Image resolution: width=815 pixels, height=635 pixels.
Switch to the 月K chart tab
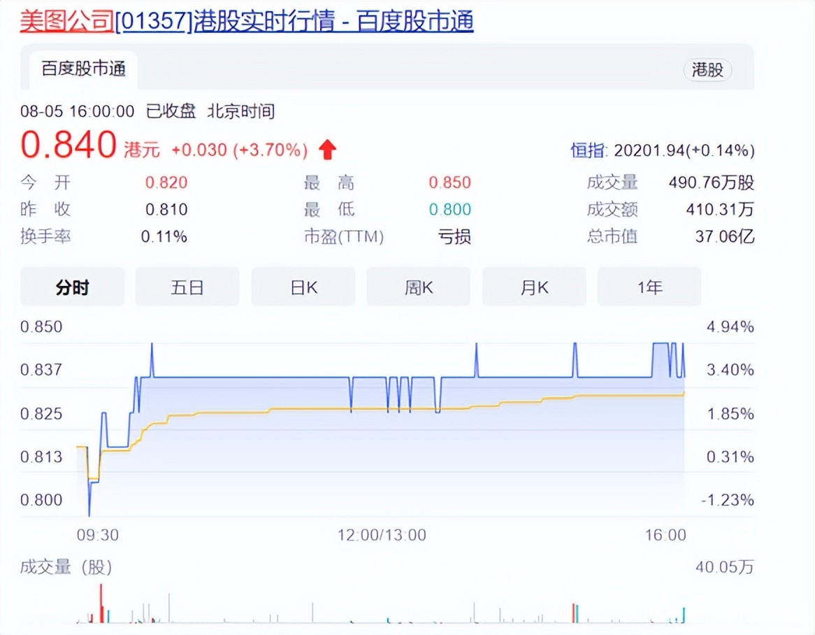tap(534, 287)
